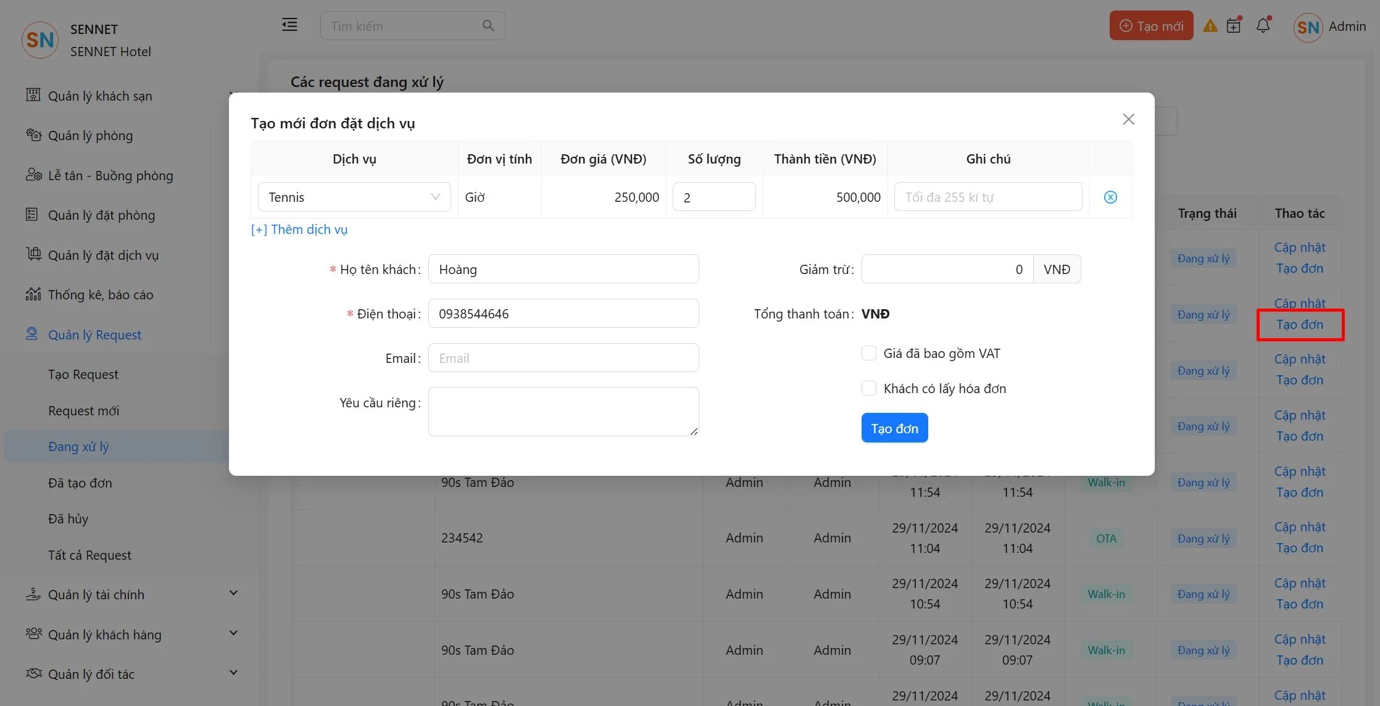Select 'Tất cả Request' menu item
This screenshot has height=706, width=1380.
(89, 555)
